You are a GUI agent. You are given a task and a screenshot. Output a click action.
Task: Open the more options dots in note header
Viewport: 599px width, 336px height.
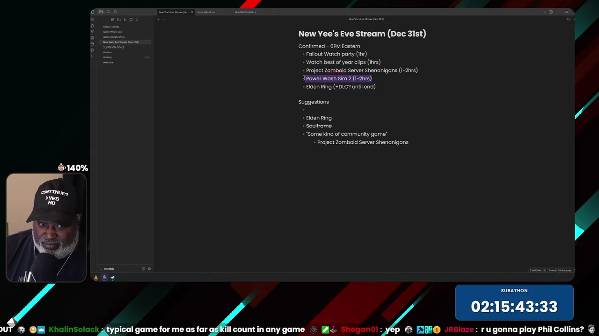pyautogui.click(x=573, y=19)
